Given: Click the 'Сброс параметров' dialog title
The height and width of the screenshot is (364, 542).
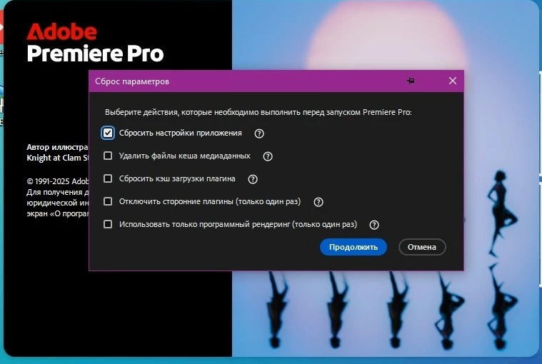Looking at the screenshot, I should [132, 81].
